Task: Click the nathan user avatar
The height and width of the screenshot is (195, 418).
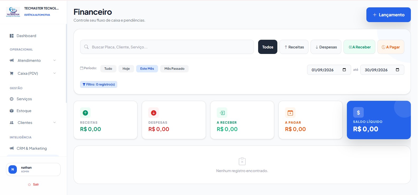Action: coord(13,169)
